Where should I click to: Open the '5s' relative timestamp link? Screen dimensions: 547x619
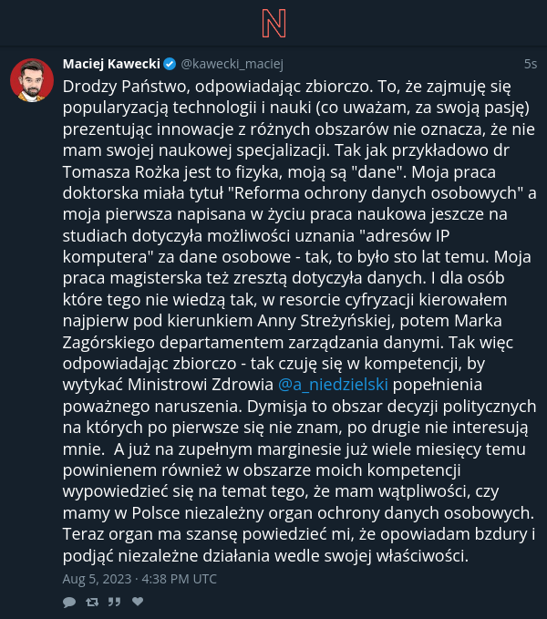531,64
